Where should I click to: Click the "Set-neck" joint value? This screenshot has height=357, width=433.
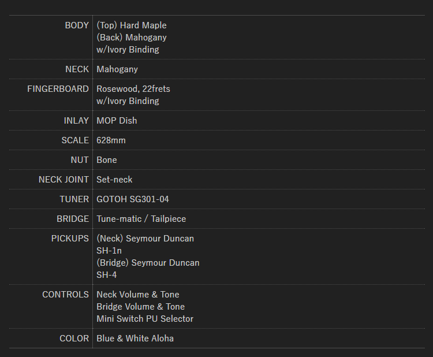pos(114,180)
